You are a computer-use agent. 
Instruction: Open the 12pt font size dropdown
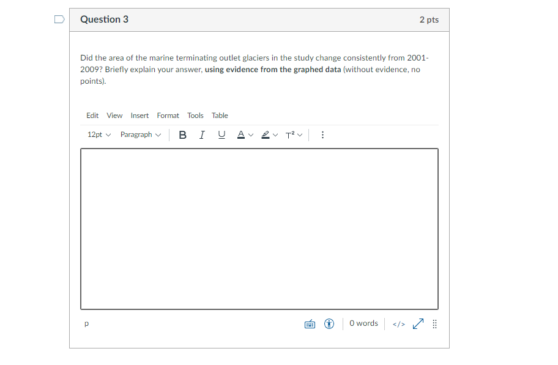99,135
